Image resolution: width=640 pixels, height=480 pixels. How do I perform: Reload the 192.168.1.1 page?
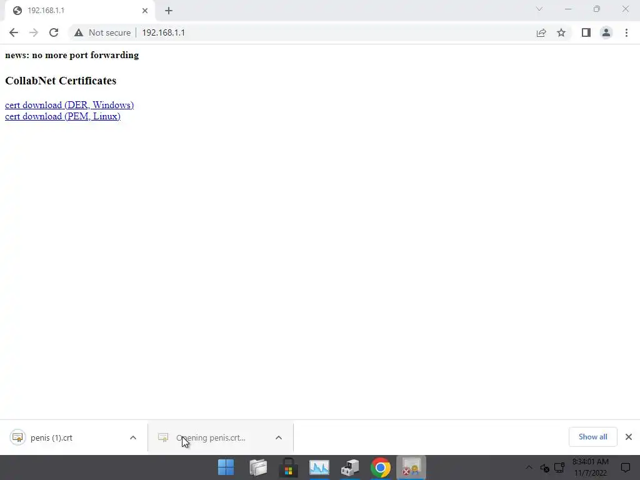pos(54,32)
